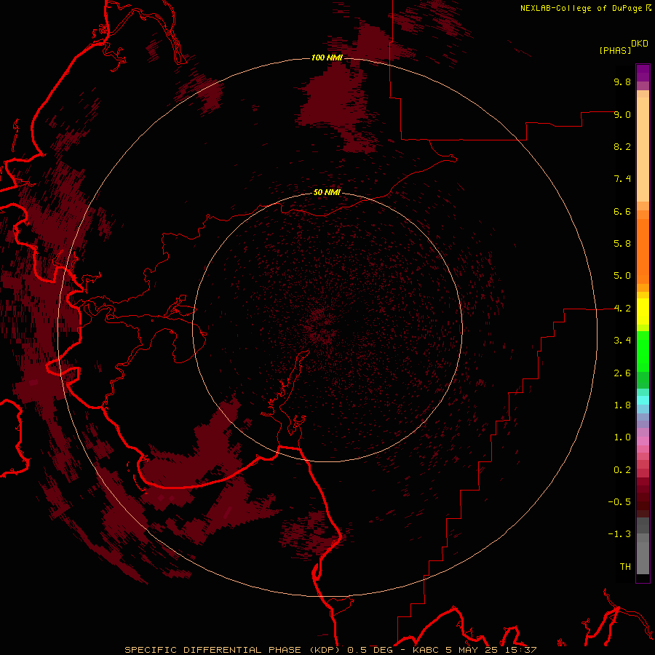Click the KABC 5 MAY 25 15:37 timestamp
Screen dimensions: 655x655
pyautogui.click(x=475, y=650)
